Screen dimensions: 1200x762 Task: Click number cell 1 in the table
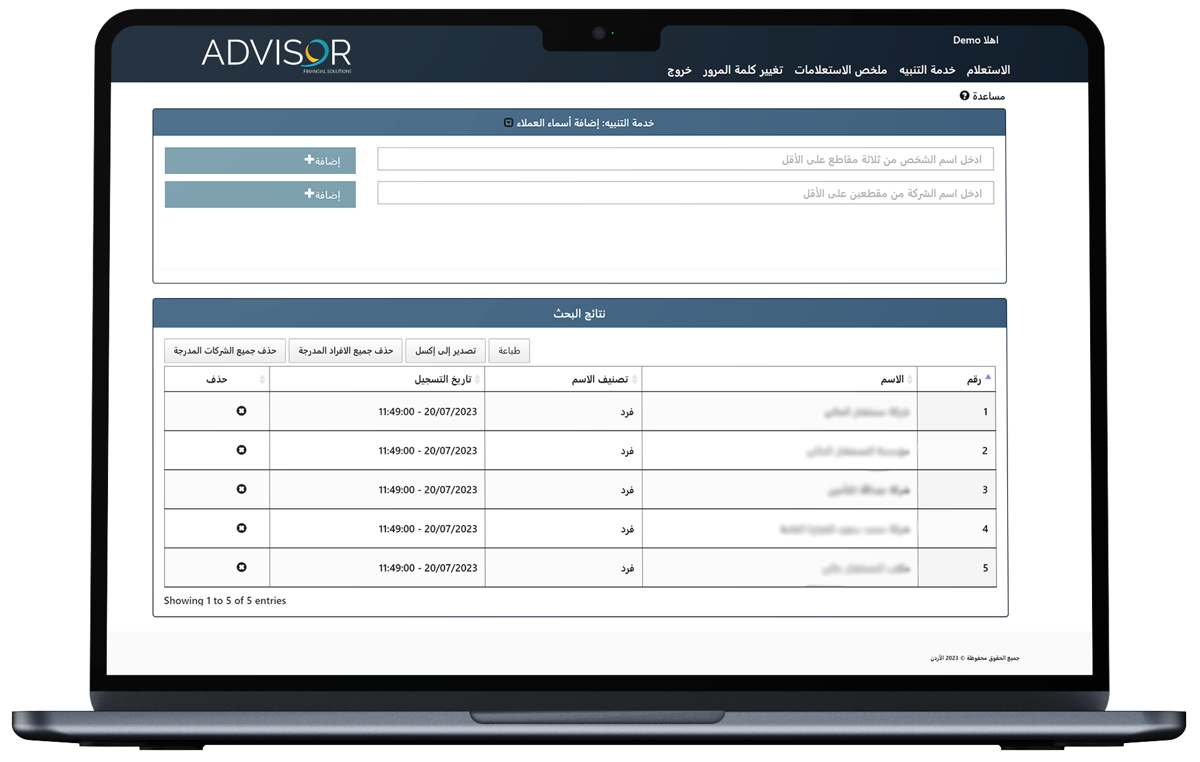point(957,412)
